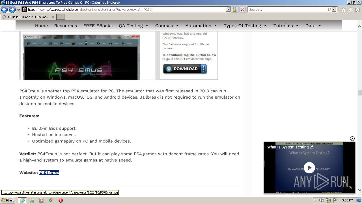Open the highlighted PS4Emus website link
Viewport: 362px width, 204px height.
click(49, 173)
